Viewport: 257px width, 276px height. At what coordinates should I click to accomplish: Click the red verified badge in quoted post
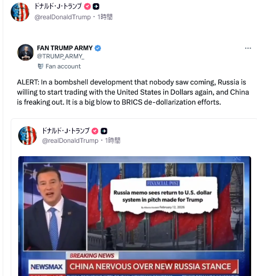pyautogui.click(x=95, y=131)
